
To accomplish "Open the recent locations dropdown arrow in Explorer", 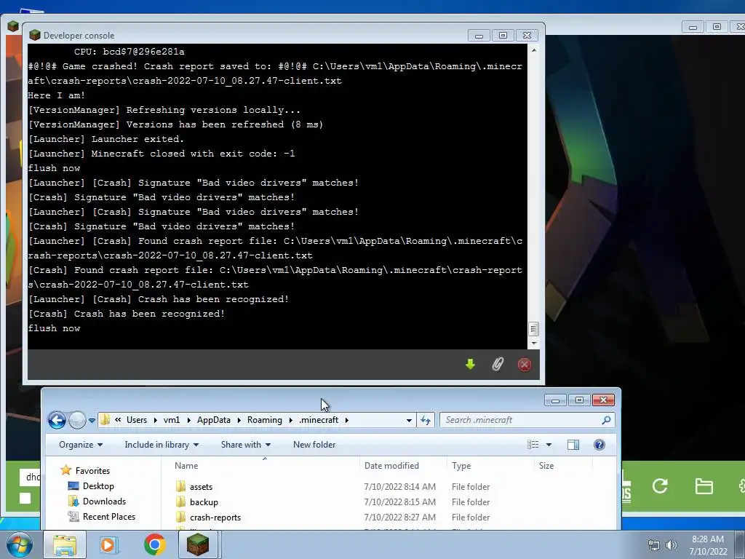I will [x=92, y=421].
